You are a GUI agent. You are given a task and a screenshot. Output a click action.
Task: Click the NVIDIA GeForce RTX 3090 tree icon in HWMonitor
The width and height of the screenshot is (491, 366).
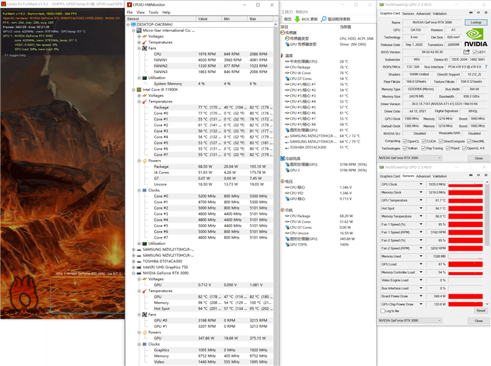[x=139, y=273]
